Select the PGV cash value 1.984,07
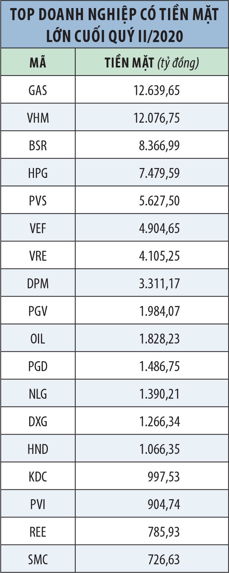Viewport: 229px width, 573px height. coord(159,311)
